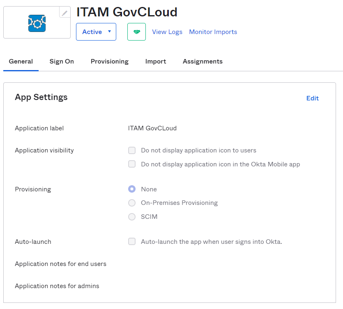The height and width of the screenshot is (309, 343).
Task: Click 'Application notes for end users' label
Action: pos(61,264)
